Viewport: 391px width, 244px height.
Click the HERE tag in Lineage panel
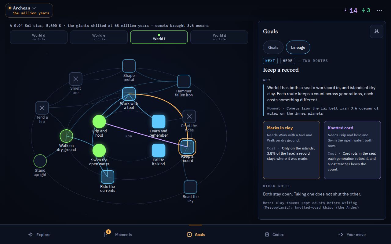[x=288, y=61]
